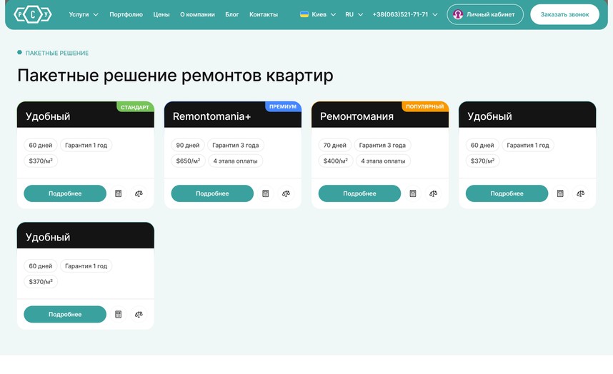Open calculator icon on СТАНДАРТ Удобный card
The image size is (613, 374).
[x=118, y=193]
